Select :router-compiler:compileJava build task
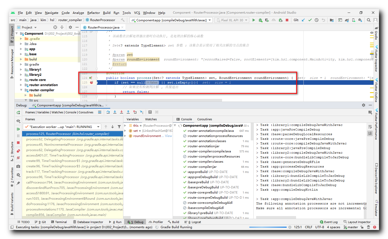The width and height of the screenshot is (388, 239). 209,151
